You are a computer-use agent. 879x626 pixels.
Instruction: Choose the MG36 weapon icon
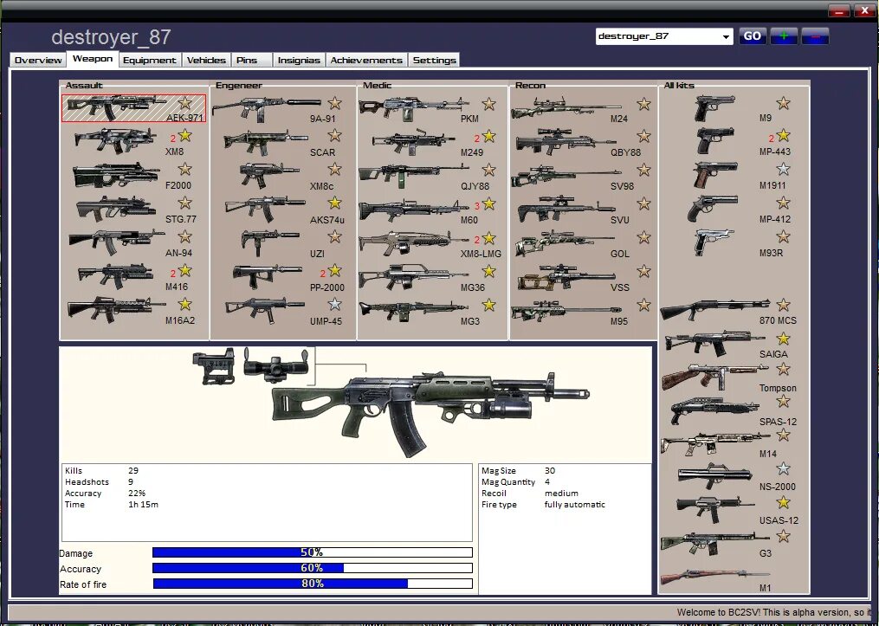pos(414,276)
